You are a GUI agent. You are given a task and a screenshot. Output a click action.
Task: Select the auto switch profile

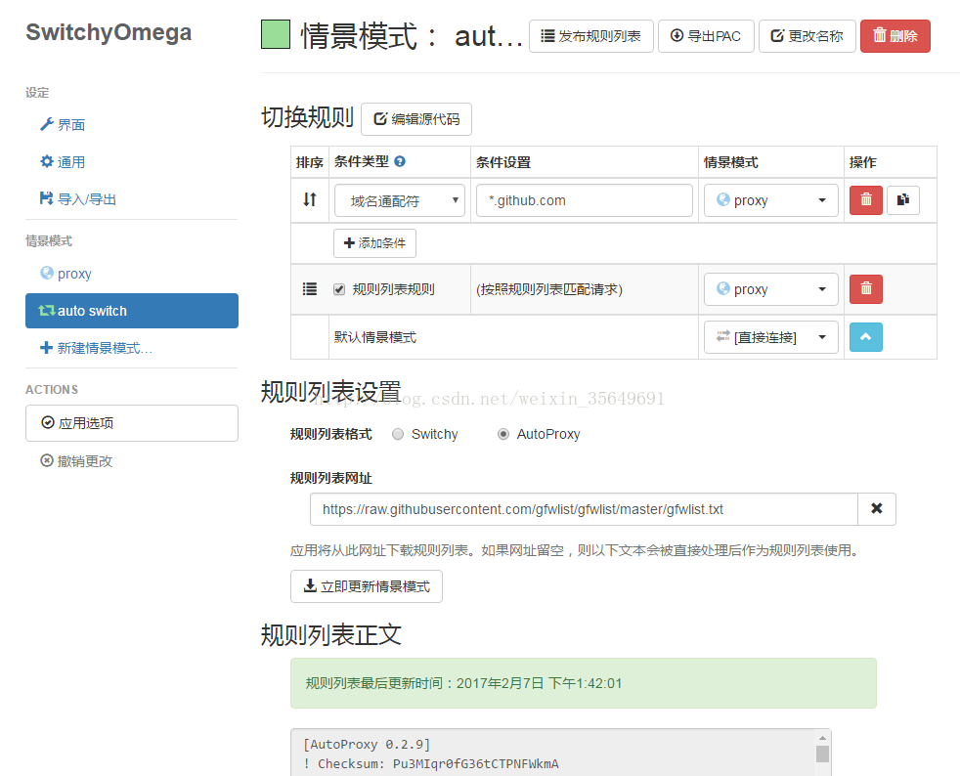tap(132, 311)
